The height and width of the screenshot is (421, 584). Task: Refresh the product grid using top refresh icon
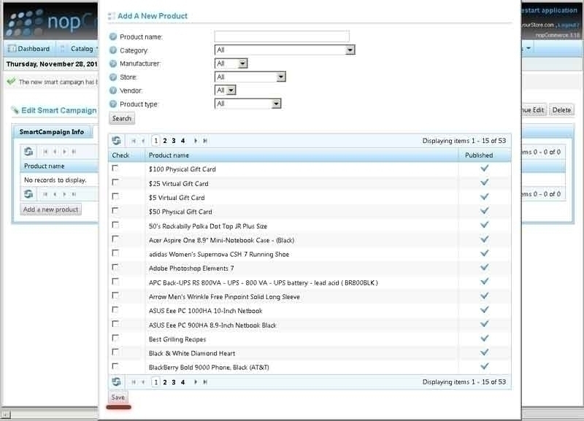[x=116, y=141]
